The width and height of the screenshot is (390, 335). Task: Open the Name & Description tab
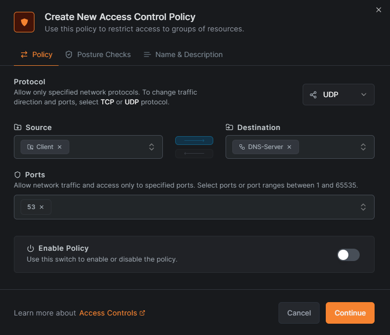pyautogui.click(x=183, y=54)
